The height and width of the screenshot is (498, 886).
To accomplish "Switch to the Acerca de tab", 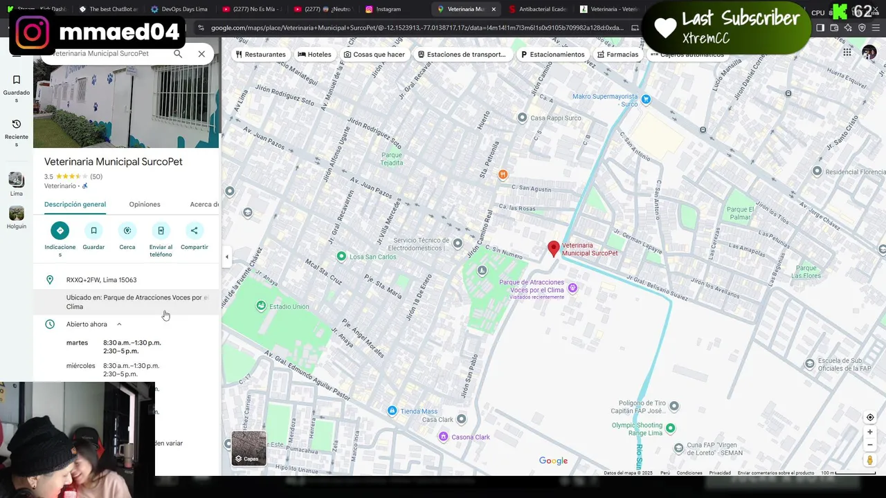I will (205, 204).
